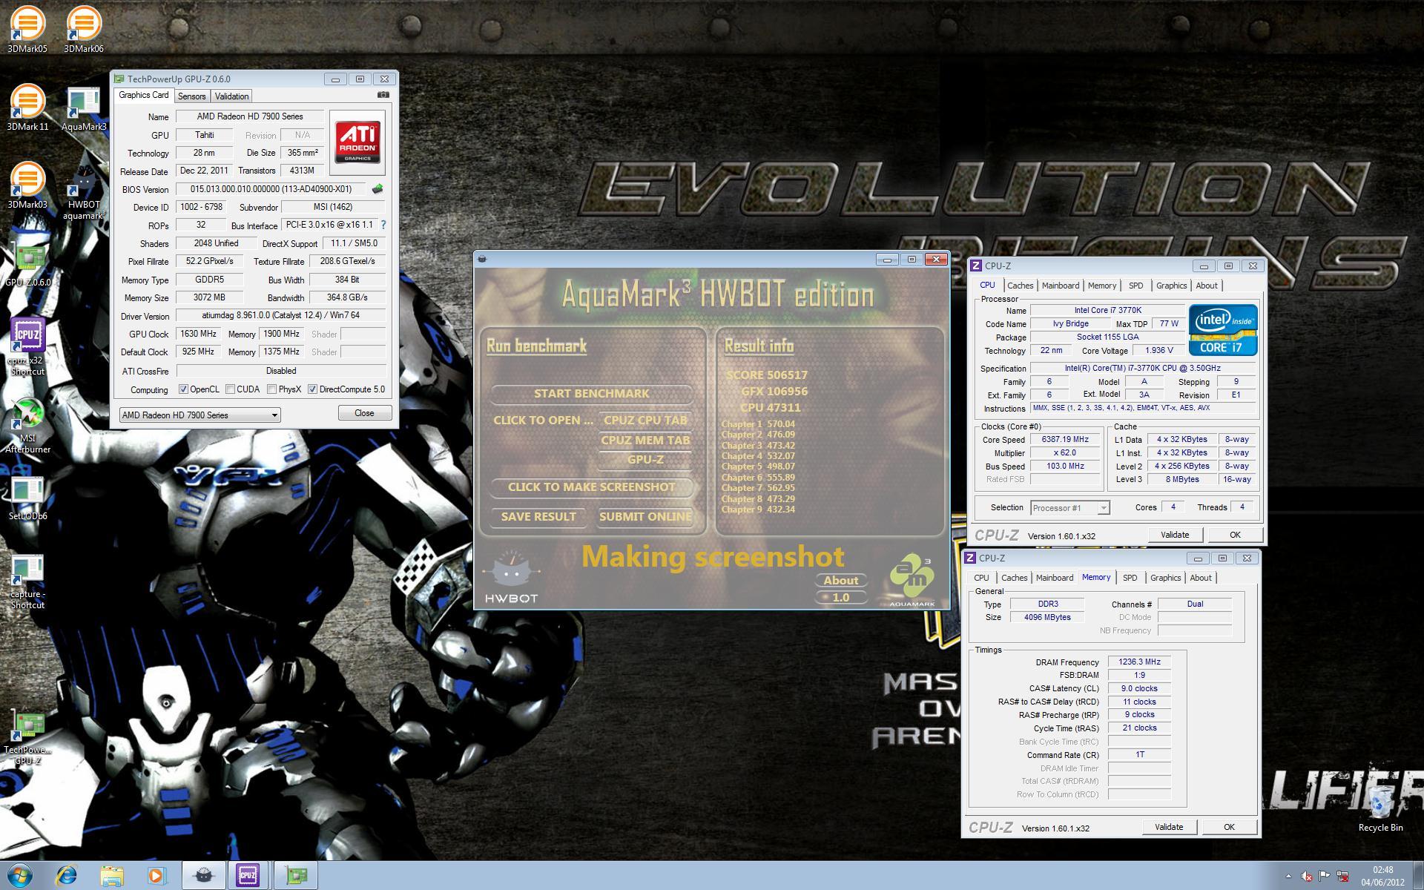The height and width of the screenshot is (890, 1424).
Task: Show hidden system tray icons arrow
Action: pos(1288,877)
